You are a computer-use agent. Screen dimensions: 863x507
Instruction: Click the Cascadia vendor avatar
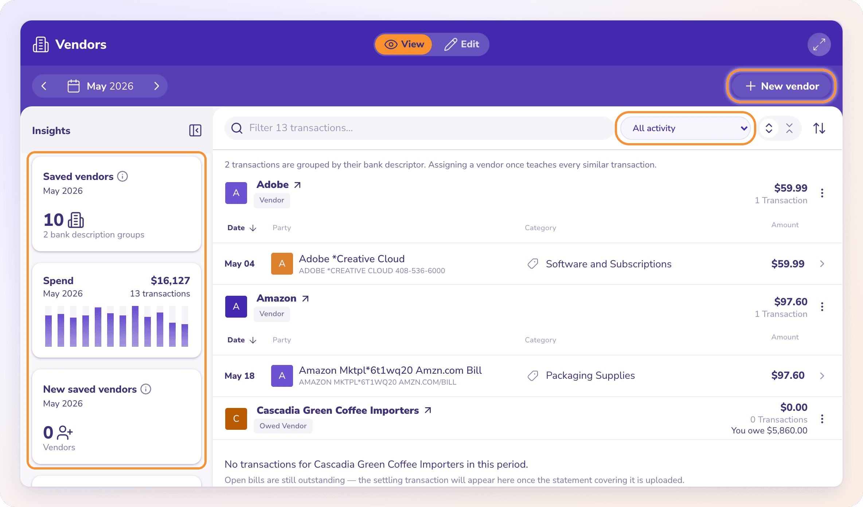click(x=236, y=419)
